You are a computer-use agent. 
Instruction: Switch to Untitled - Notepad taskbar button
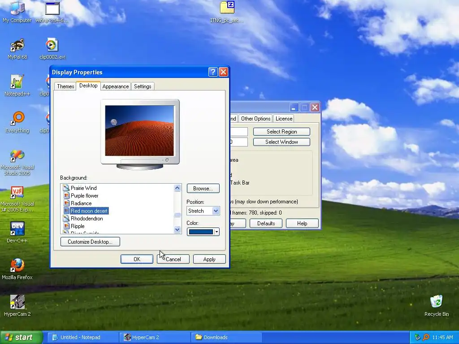click(83, 337)
